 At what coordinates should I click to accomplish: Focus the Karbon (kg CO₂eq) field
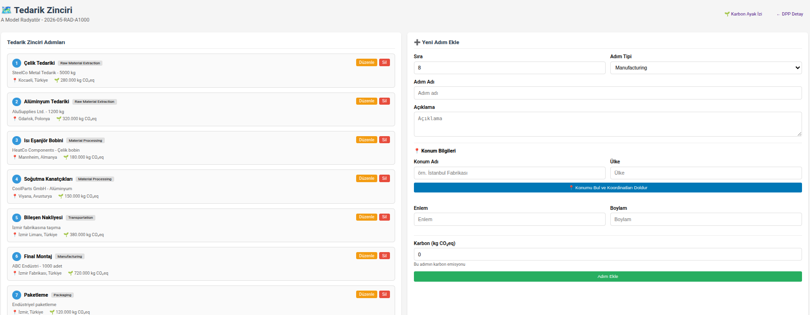tap(607, 254)
